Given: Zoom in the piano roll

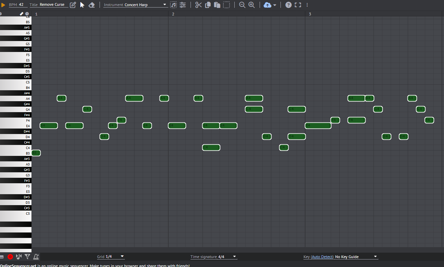Looking at the screenshot, I should click(x=251, y=5).
